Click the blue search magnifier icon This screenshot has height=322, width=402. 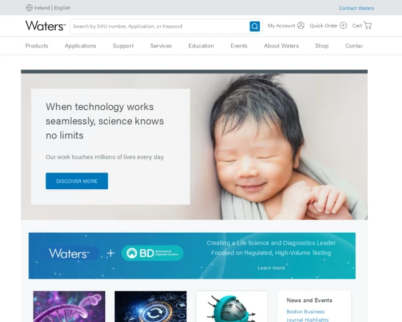[255, 26]
